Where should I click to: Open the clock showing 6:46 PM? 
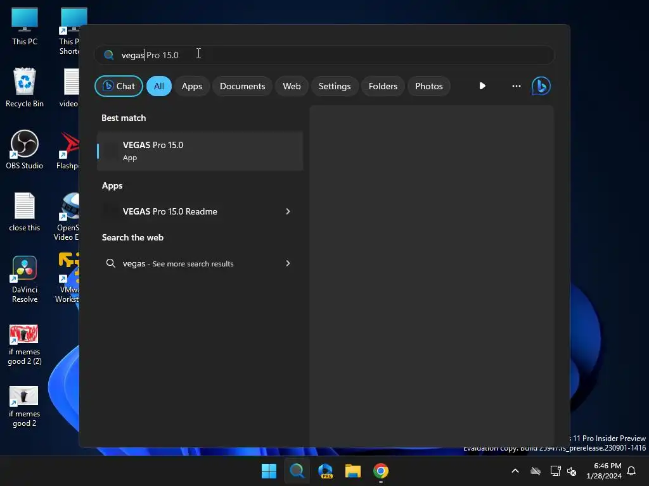point(603,471)
